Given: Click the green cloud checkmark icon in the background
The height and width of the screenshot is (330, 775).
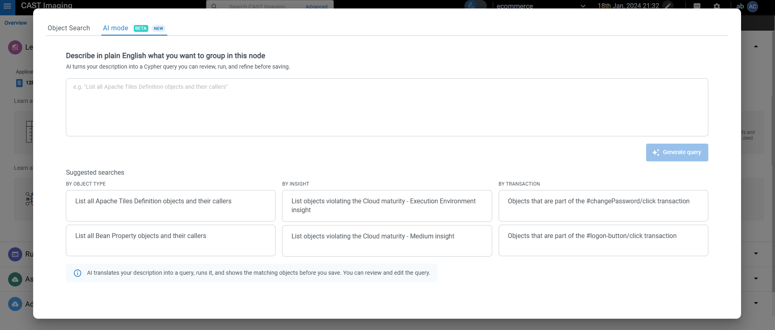Looking at the screenshot, I should (15, 279).
